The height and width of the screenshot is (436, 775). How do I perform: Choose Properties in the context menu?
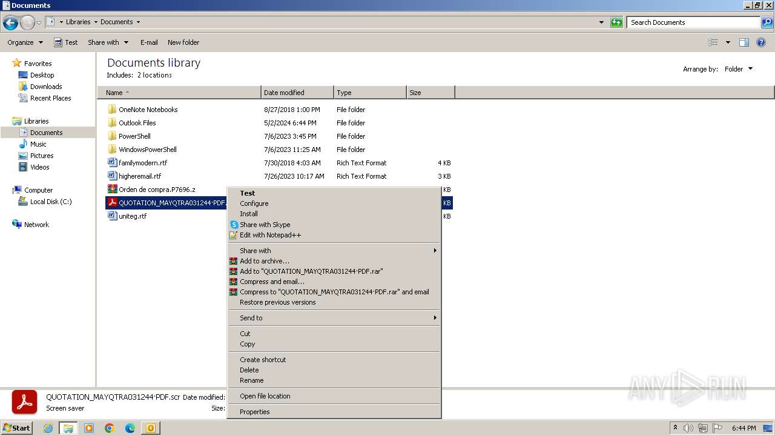(x=334, y=412)
